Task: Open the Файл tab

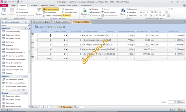Action: point(4,5)
